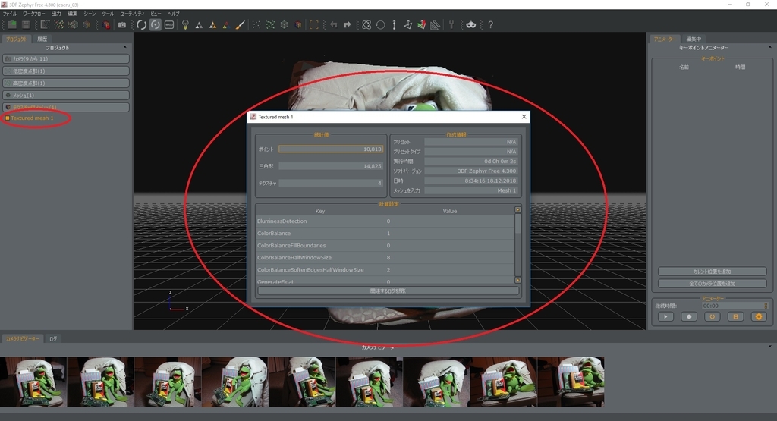Collapse the textured mesh (1) project section
Image resolution: width=777 pixels, height=421 pixels.
[66, 108]
